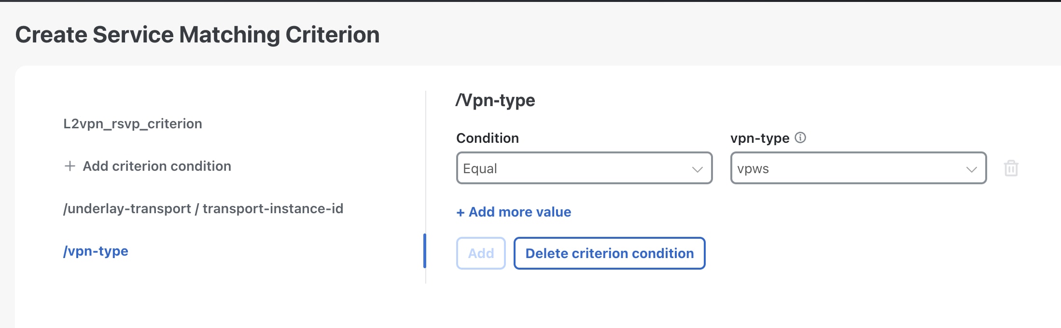Click the Add button
Viewport: 1061px width, 328px height.
coord(481,253)
